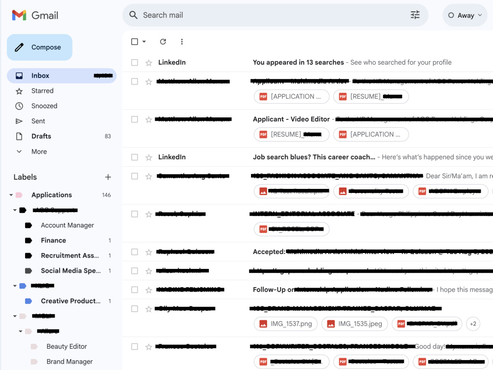Image resolution: width=493 pixels, height=370 pixels.
Task: Select the Follow-Up email checkbox
Action: 135,290
